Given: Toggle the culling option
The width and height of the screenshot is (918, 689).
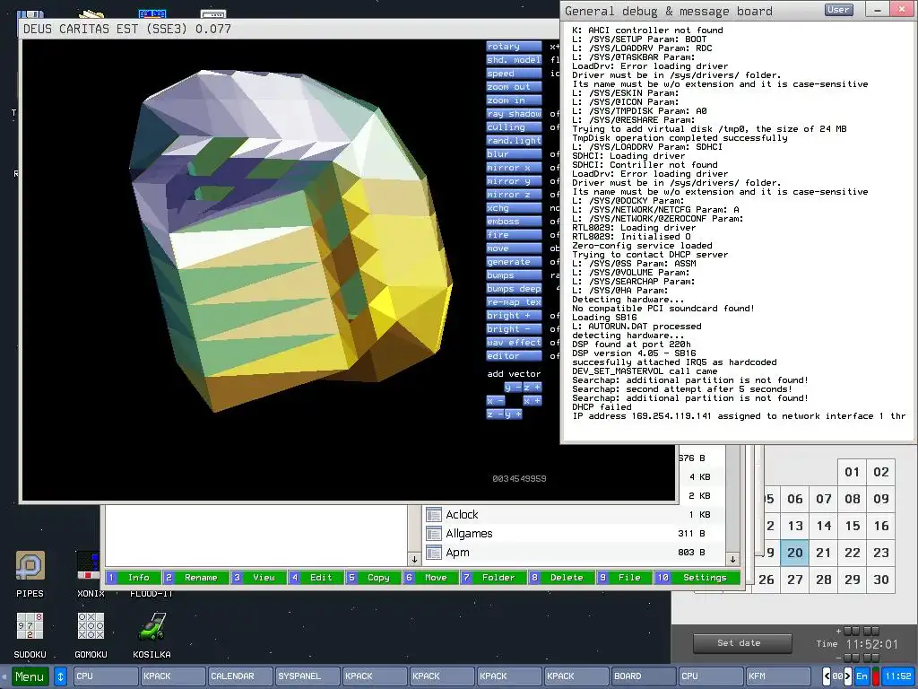Looking at the screenshot, I should pos(514,127).
